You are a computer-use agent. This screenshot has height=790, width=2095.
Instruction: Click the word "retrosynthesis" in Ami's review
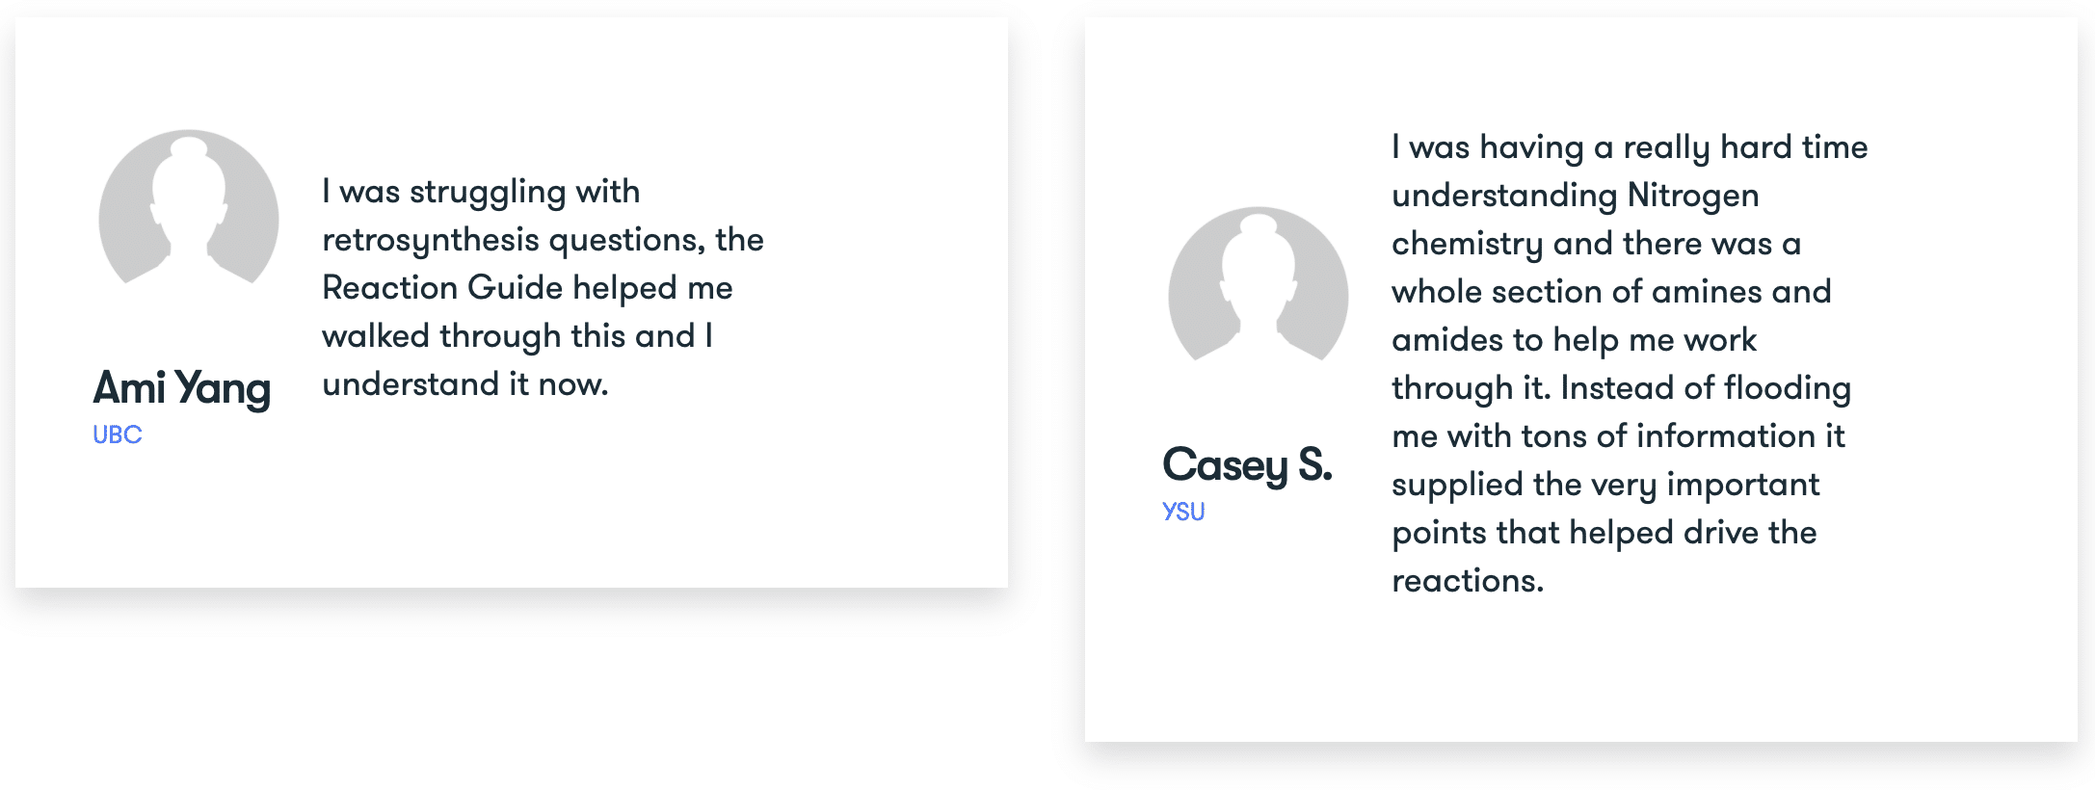[430, 241]
